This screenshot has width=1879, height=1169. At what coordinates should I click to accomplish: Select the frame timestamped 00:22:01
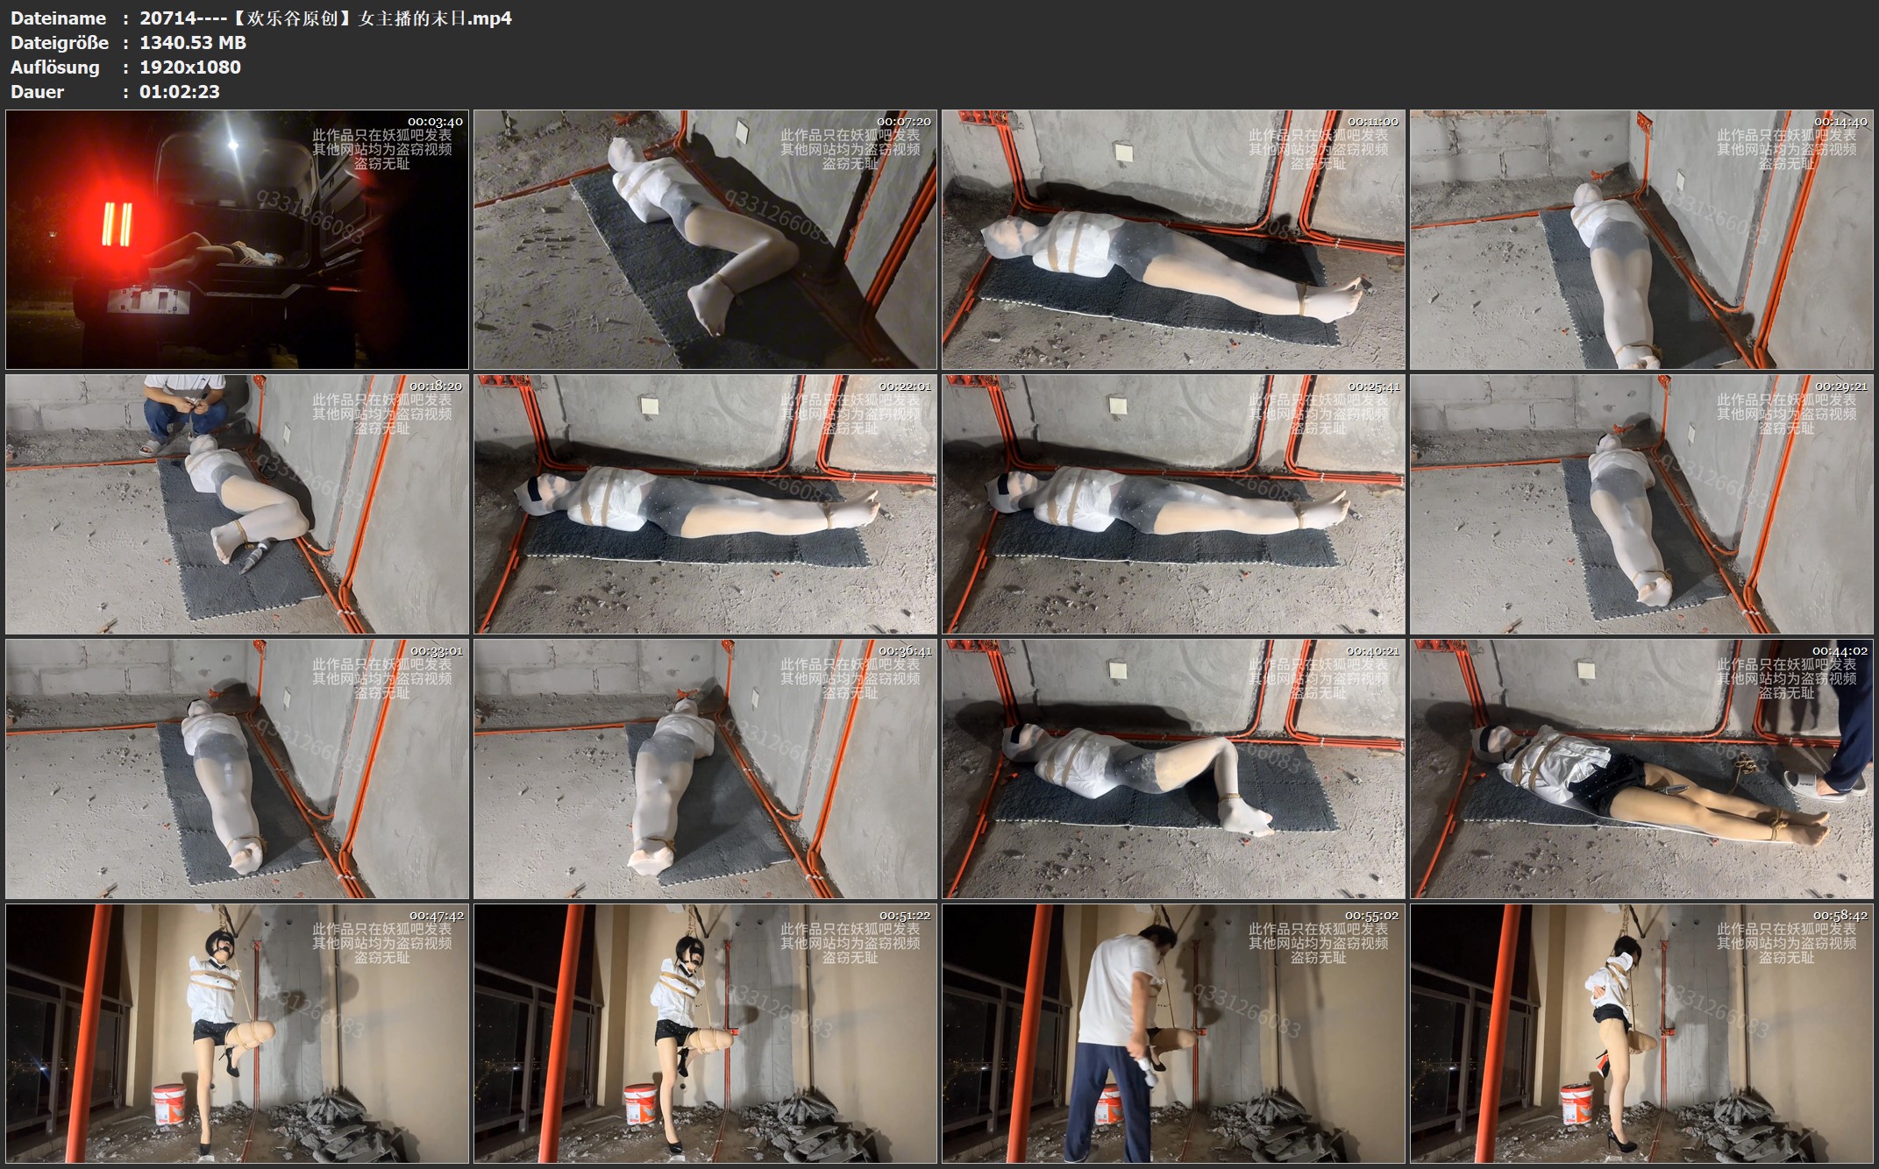[x=705, y=504]
